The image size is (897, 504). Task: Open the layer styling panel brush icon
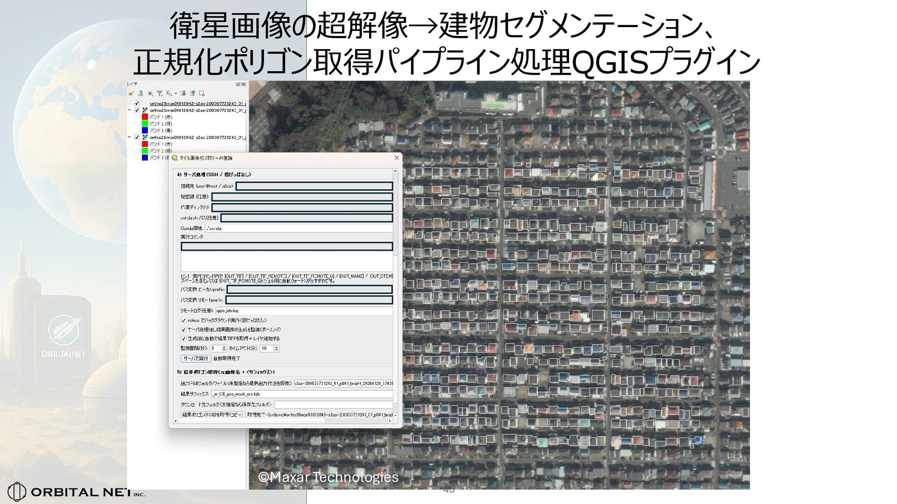click(131, 93)
